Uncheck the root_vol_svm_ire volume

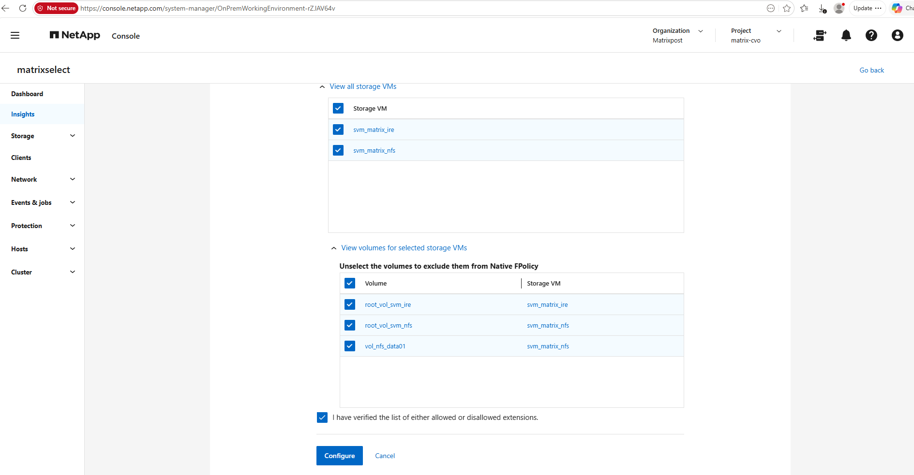click(350, 304)
